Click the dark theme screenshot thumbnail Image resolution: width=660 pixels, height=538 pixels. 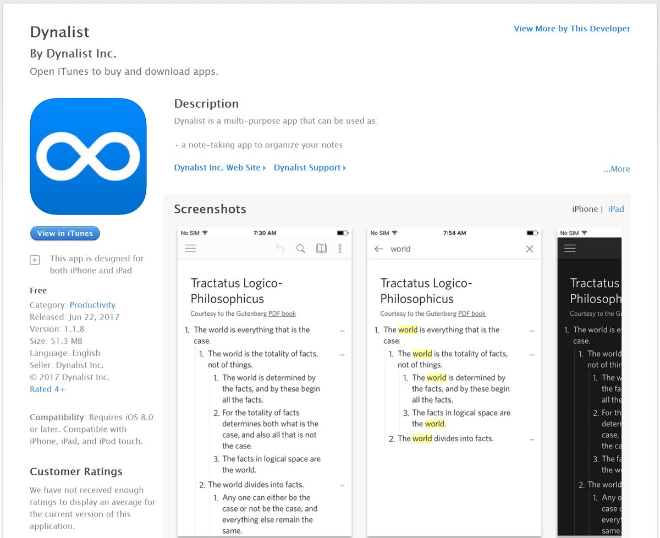coord(589,381)
